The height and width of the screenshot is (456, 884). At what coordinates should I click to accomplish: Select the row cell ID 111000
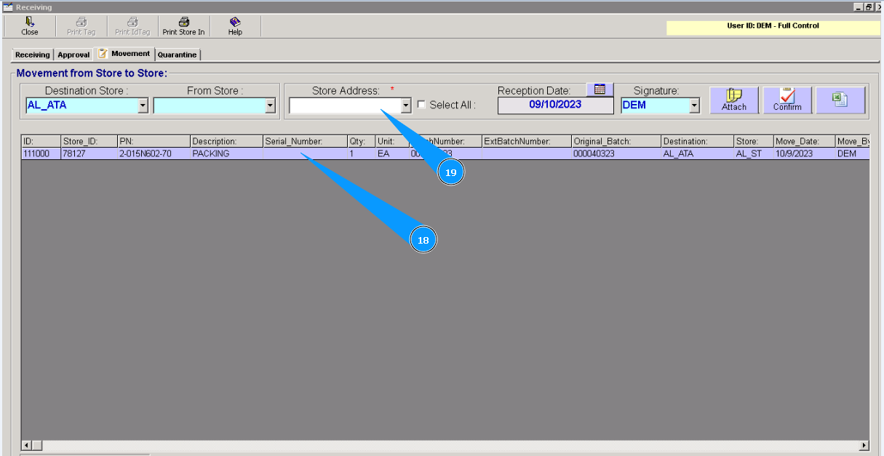click(41, 154)
